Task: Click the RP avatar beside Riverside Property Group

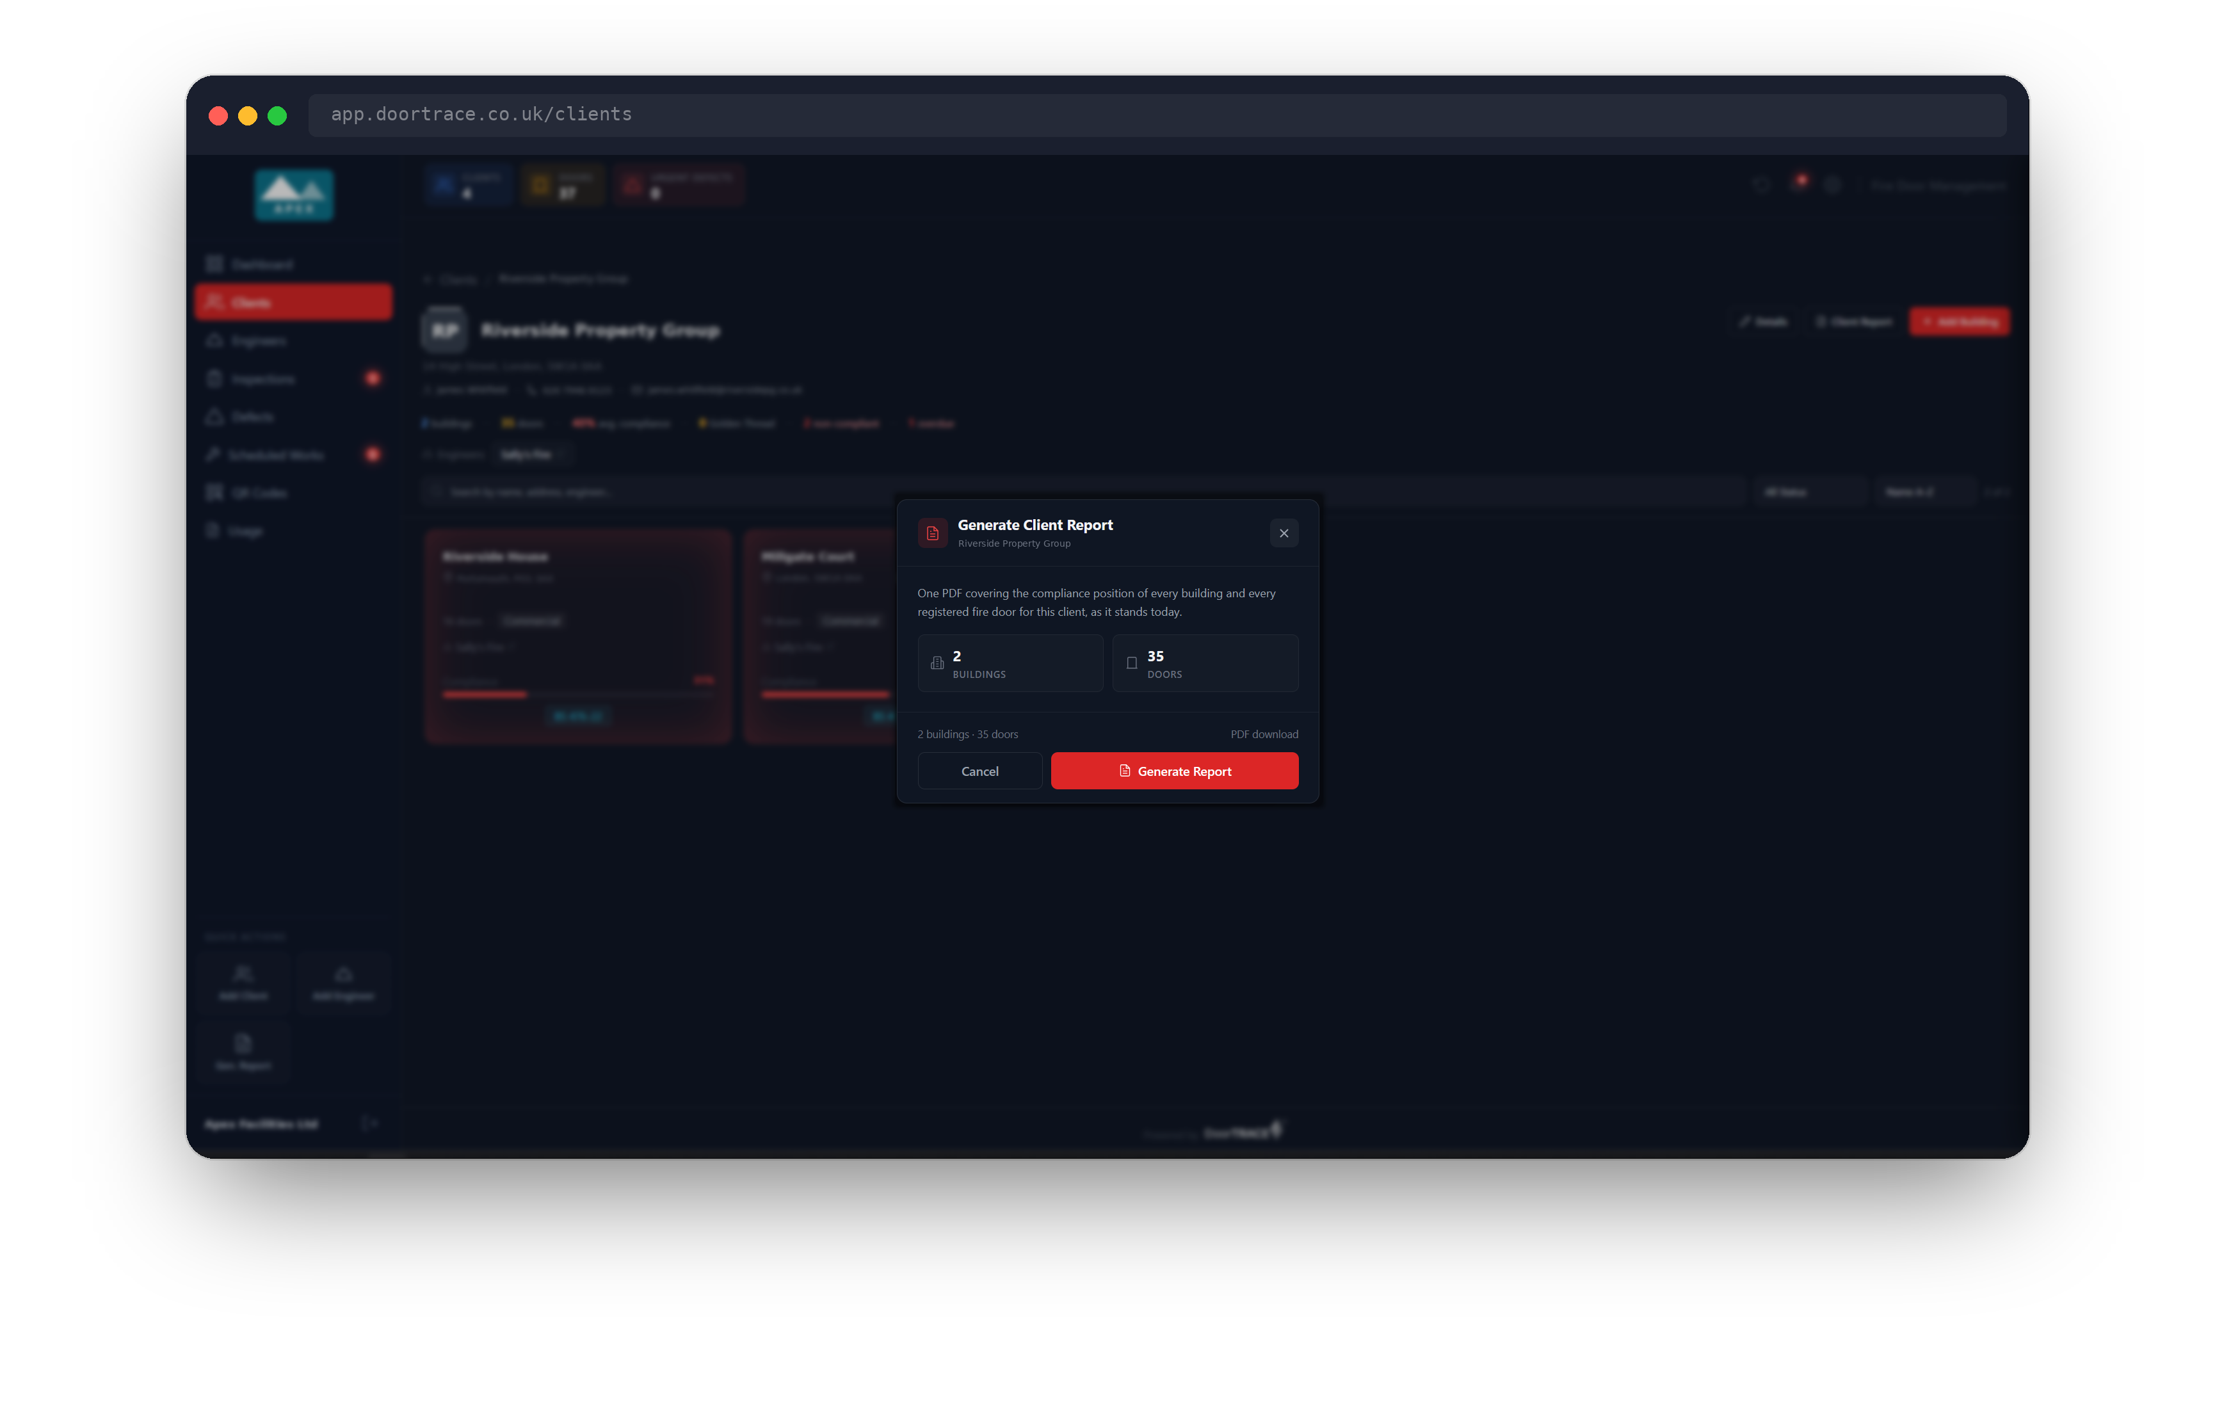Action: click(445, 330)
